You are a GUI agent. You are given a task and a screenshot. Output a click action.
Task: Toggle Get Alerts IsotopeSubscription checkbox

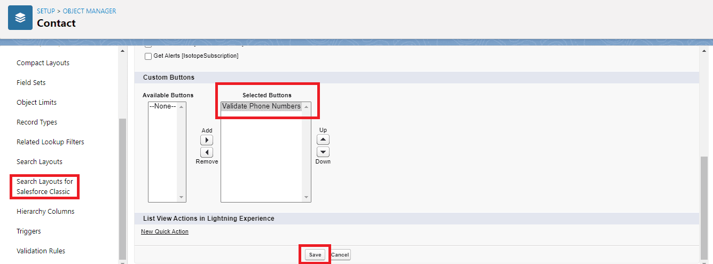tap(148, 56)
